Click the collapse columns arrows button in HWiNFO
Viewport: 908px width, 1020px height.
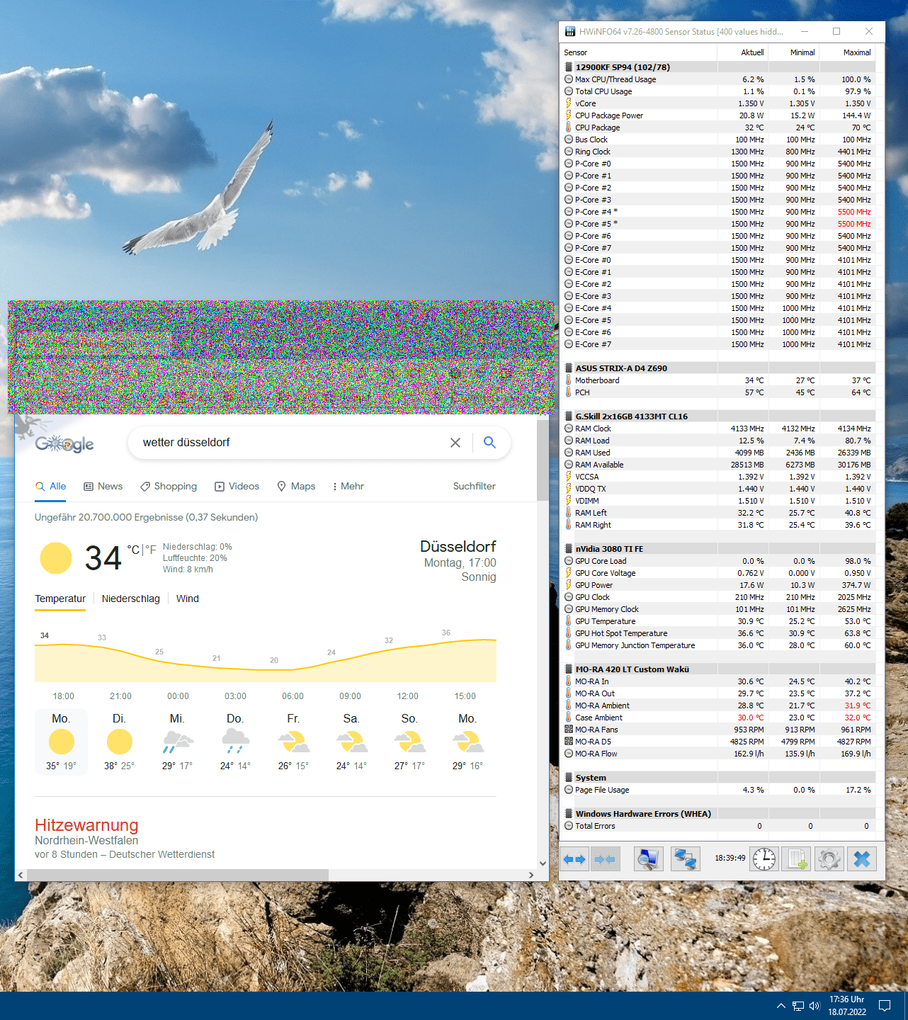[605, 859]
